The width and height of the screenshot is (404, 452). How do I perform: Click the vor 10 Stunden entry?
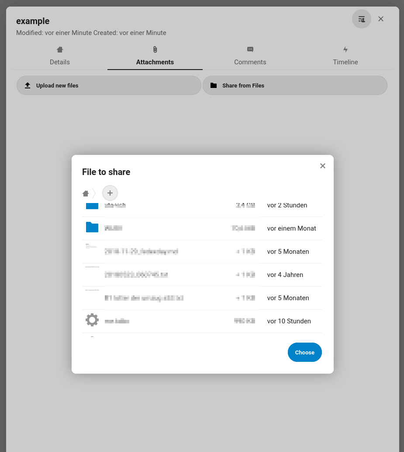[x=289, y=321]
